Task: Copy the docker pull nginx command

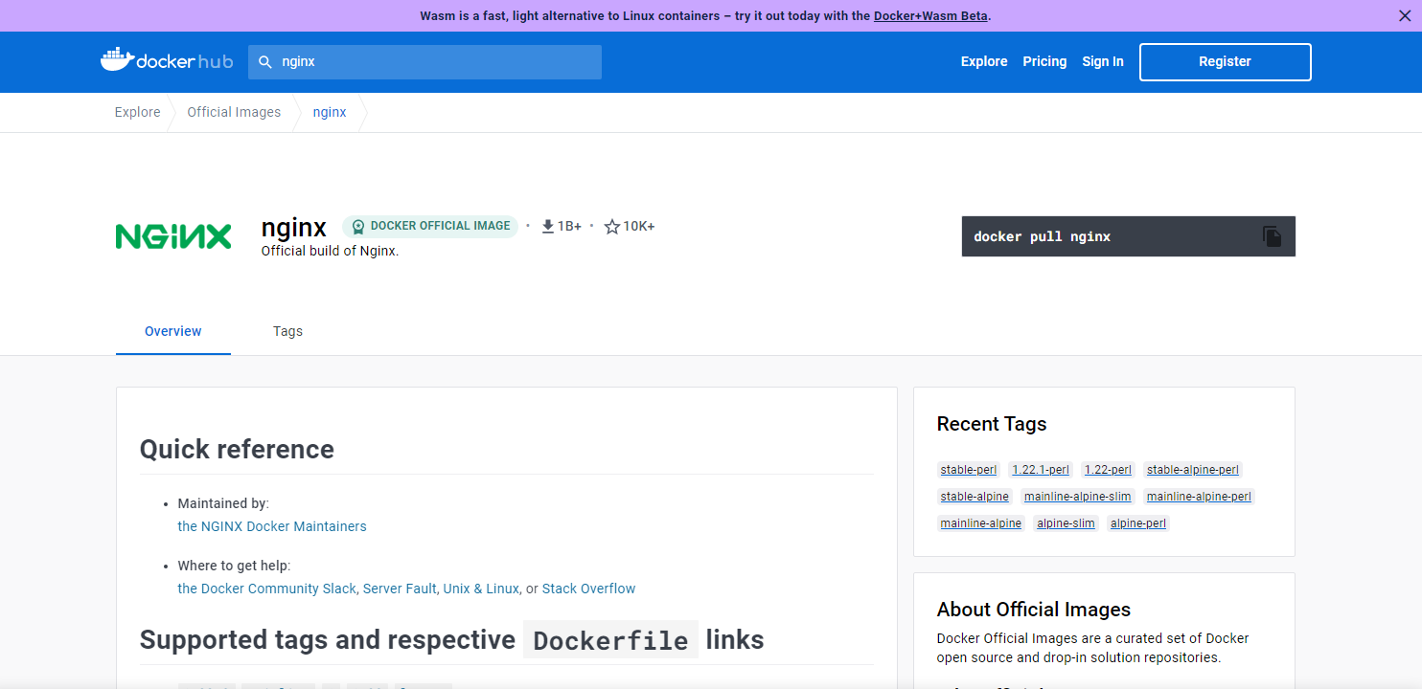Action: [x=1272, y=236]
